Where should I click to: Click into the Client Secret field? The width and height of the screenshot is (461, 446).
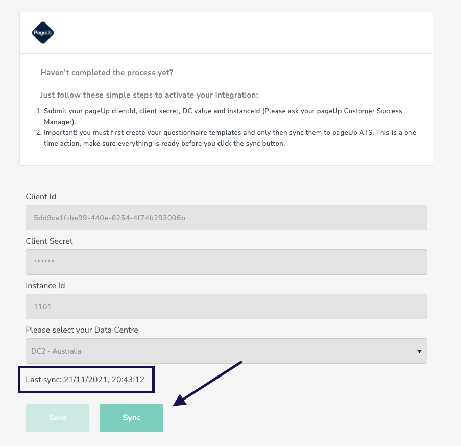click(x=226, y=262)
